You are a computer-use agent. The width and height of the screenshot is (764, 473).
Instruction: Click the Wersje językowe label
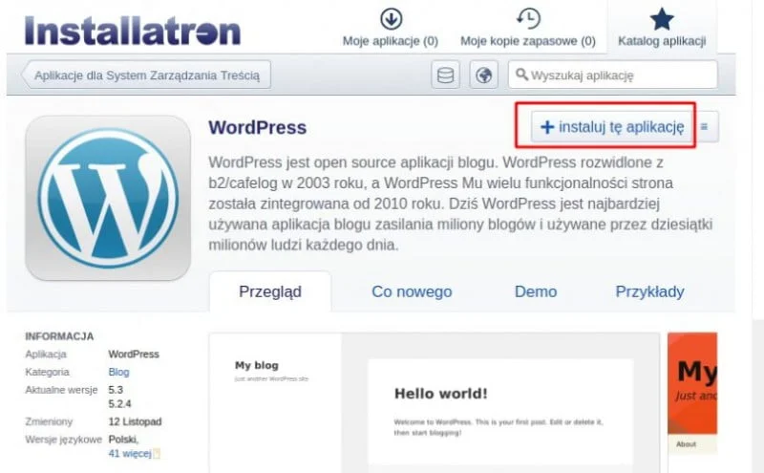pyautogui.click(x=63, y=440)
